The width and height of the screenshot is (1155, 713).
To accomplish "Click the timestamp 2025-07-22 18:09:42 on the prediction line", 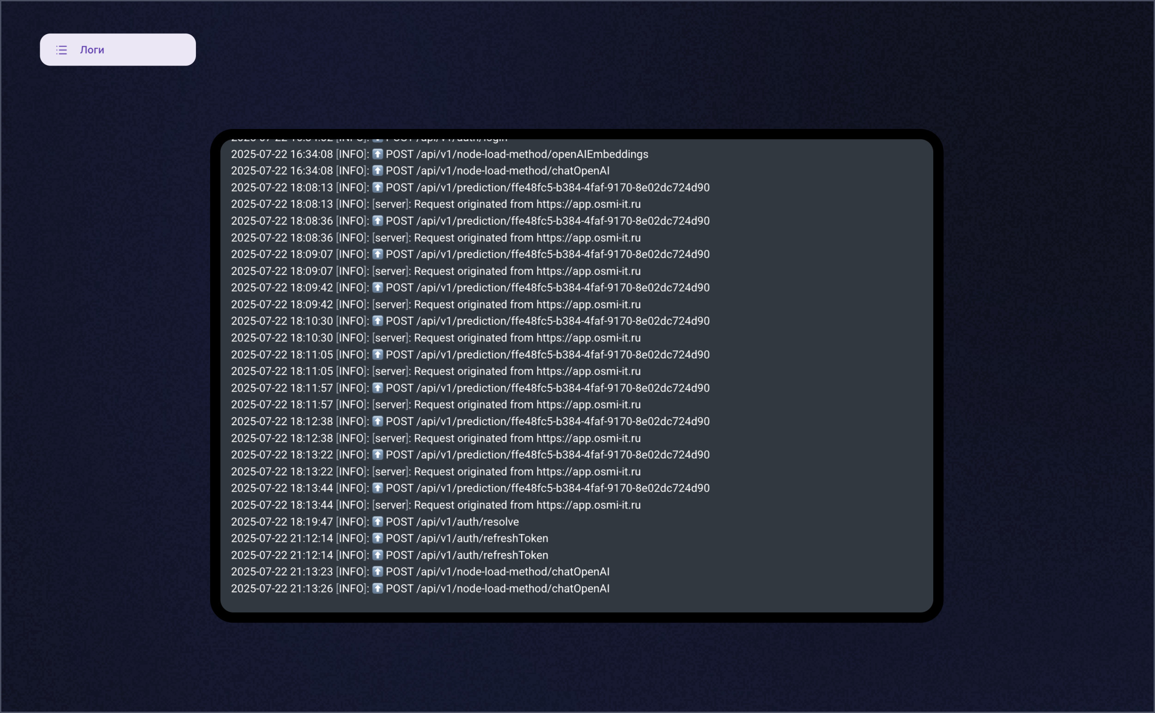I will click(281, 288).
